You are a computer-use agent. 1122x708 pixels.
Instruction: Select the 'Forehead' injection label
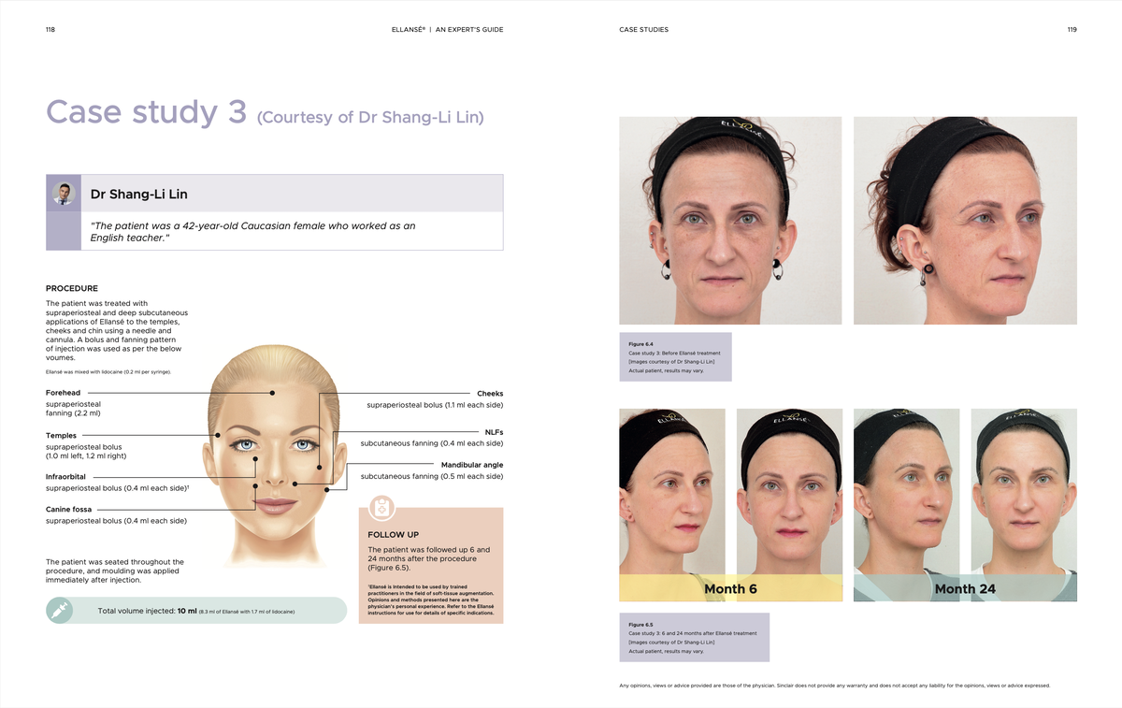(x=64, y=393)
